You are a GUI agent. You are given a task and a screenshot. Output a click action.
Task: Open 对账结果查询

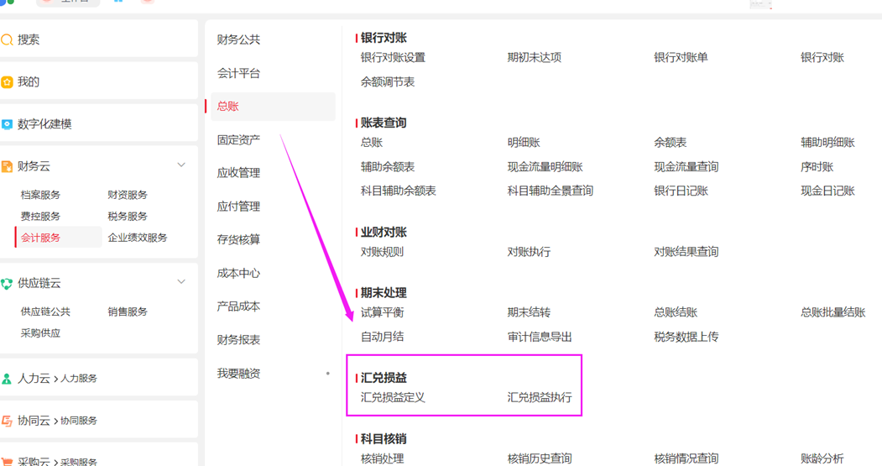click(686, 252)
